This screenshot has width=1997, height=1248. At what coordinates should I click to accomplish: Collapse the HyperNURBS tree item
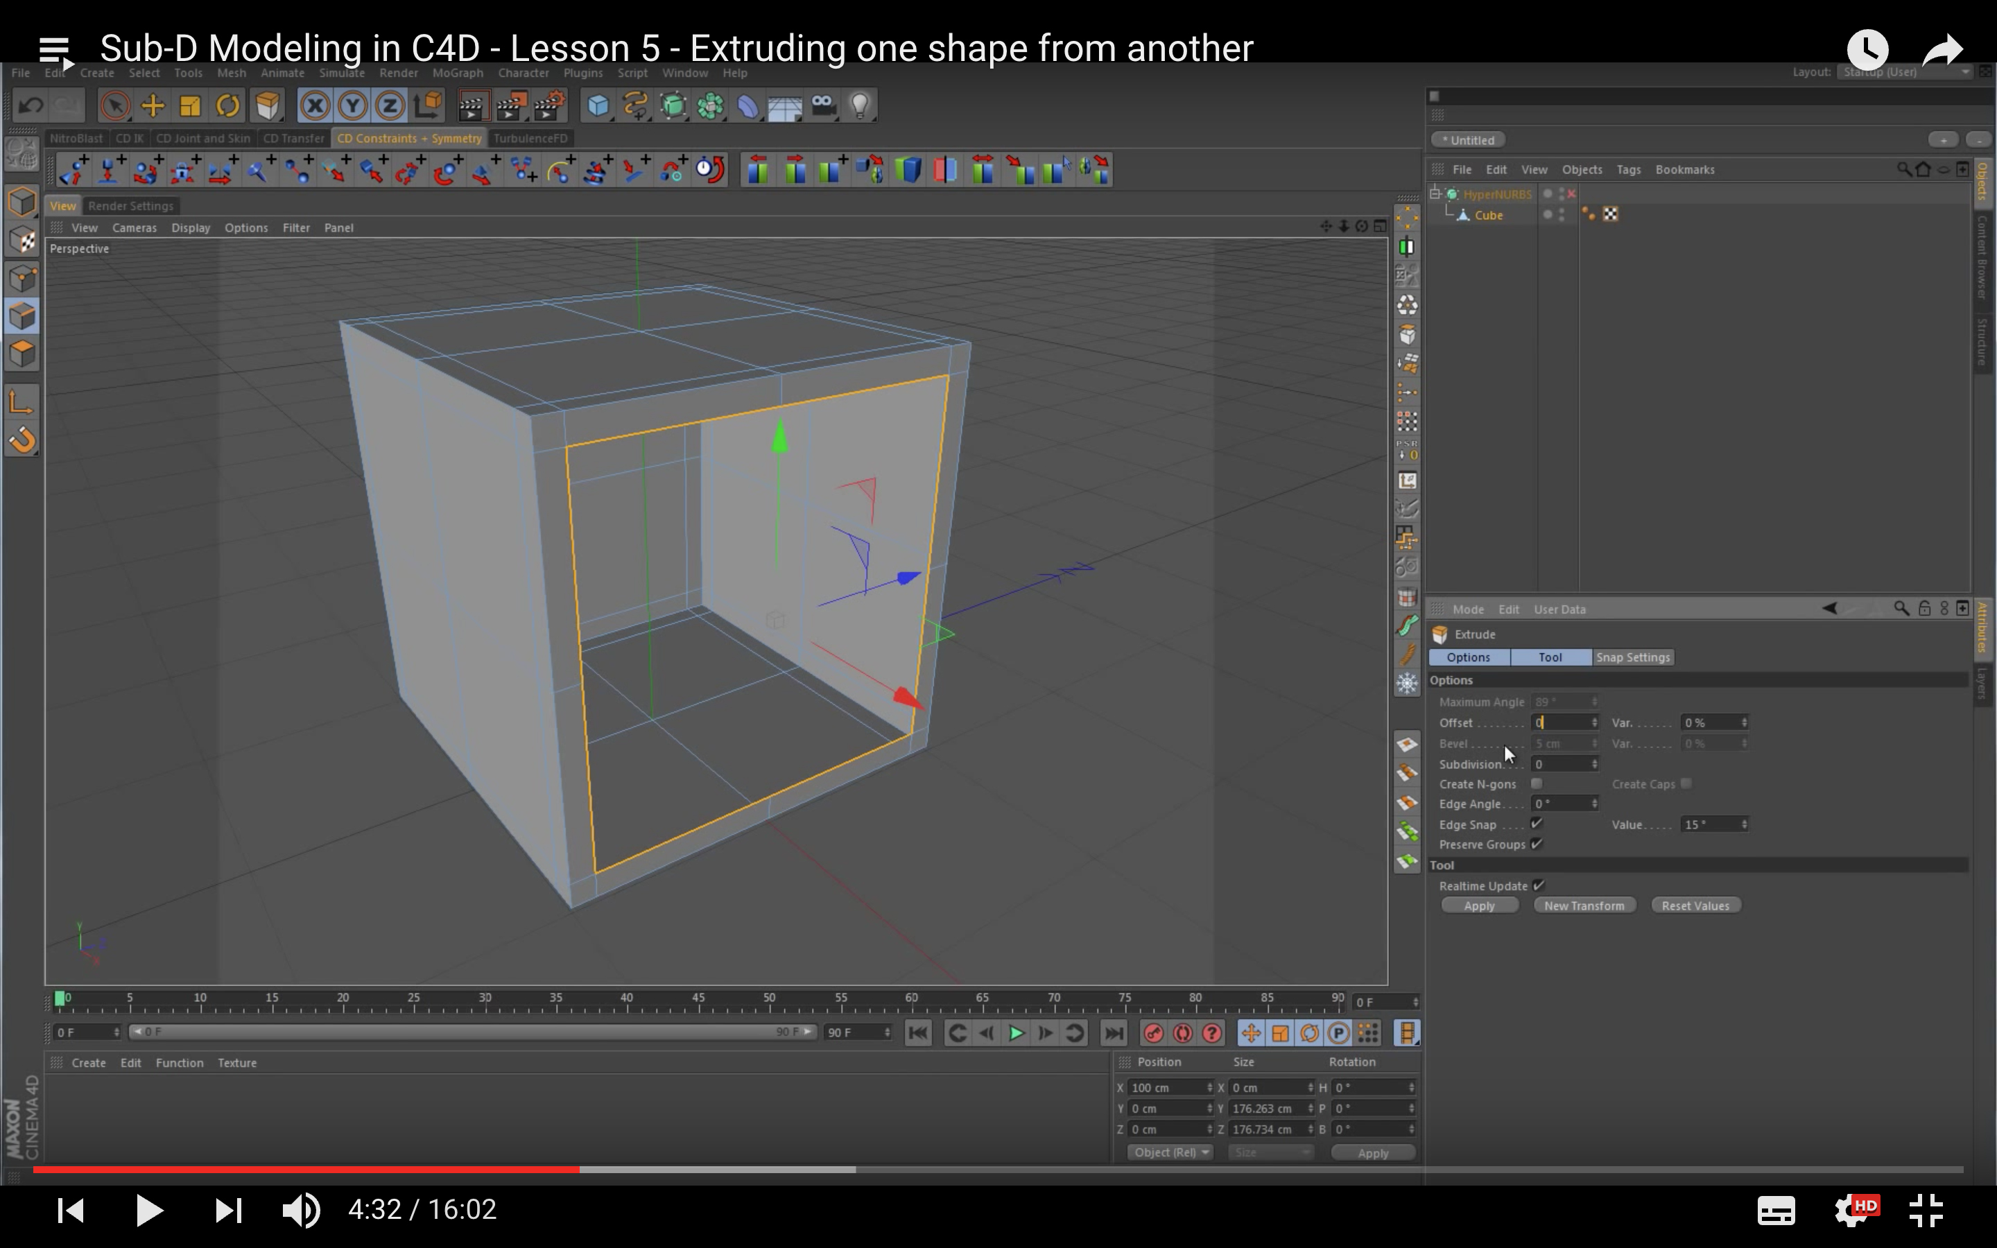click(1436, 194)
